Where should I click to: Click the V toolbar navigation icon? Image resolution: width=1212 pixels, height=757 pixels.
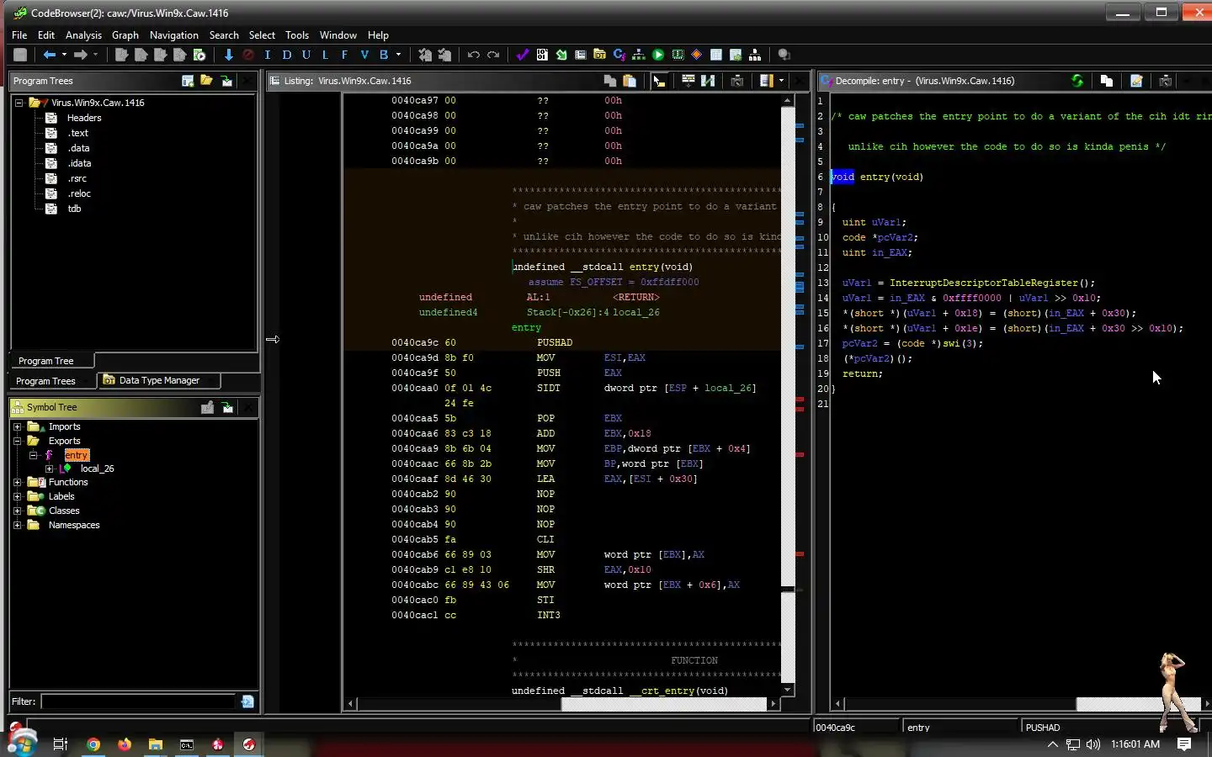pos(364,55)
